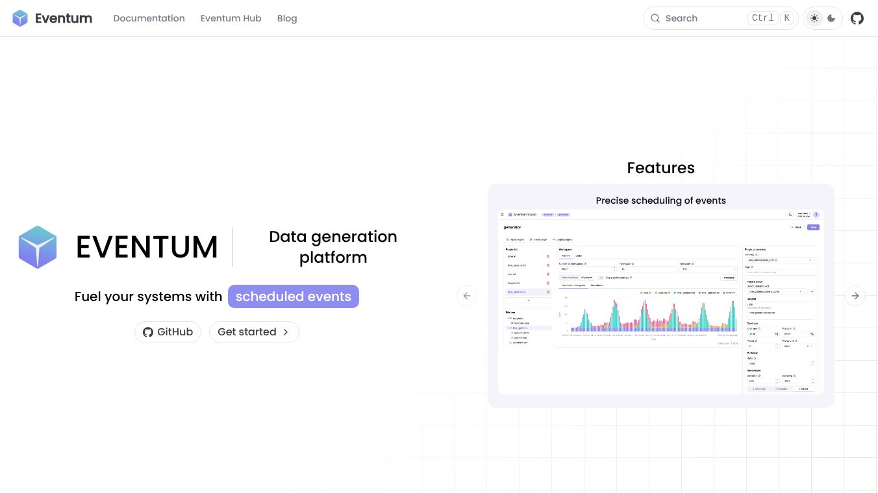Click the Get started button
Viewport: 878px width, 493px height.
click(x=254, y=332)
